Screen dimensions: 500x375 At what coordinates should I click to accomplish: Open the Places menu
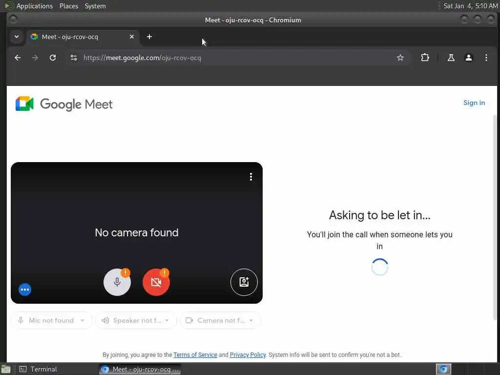pyautogui.click(x=68, y=6)
